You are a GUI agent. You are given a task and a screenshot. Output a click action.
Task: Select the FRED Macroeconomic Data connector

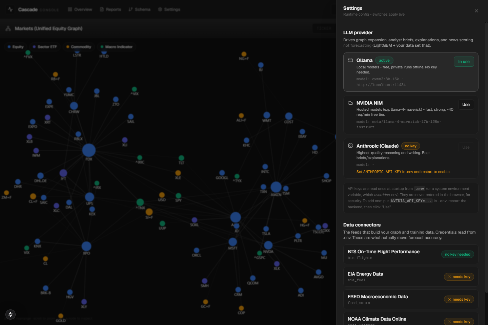411,299
